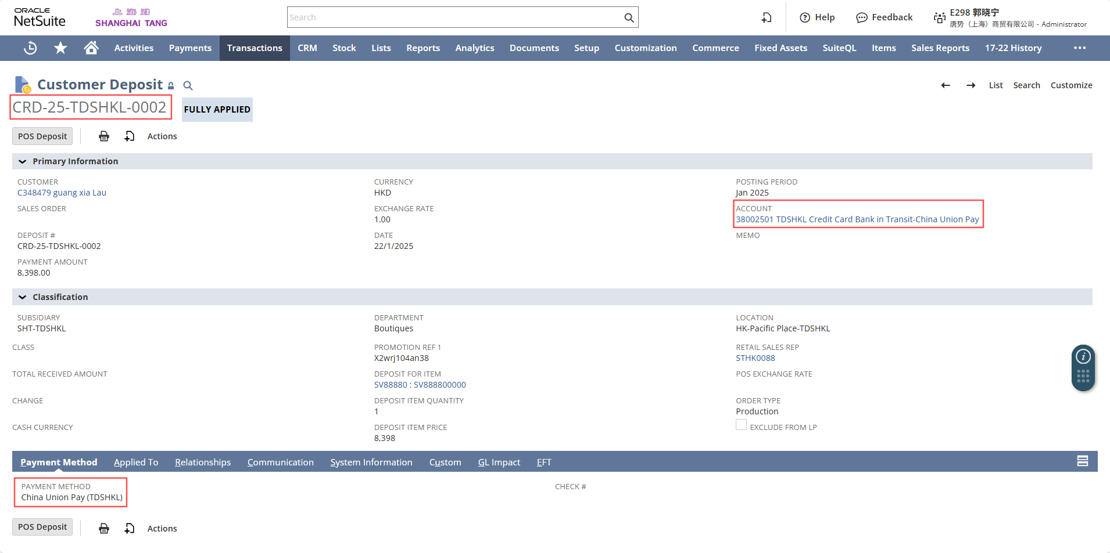Open the Sales Reports menu
The width and height of the screenshot is (1110, 553).
click(940, 48)
